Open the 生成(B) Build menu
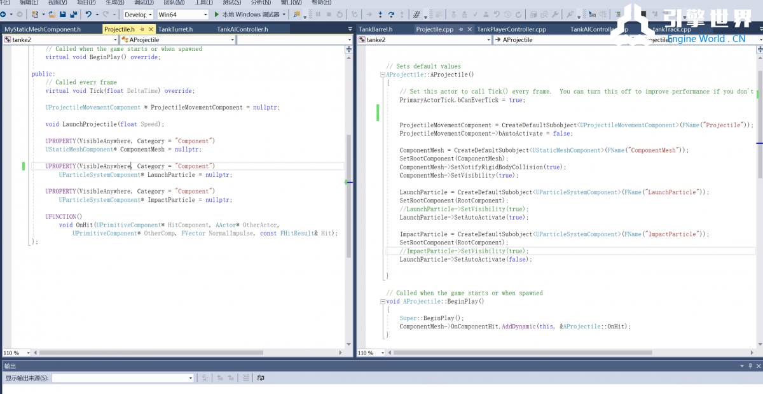Viewport: 763px width, 394px height. pos(116,3)
